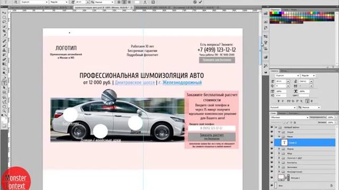Toggle Faux Italic in Character panel
Viewport: 339px width, 190px height.
(283, 101)
